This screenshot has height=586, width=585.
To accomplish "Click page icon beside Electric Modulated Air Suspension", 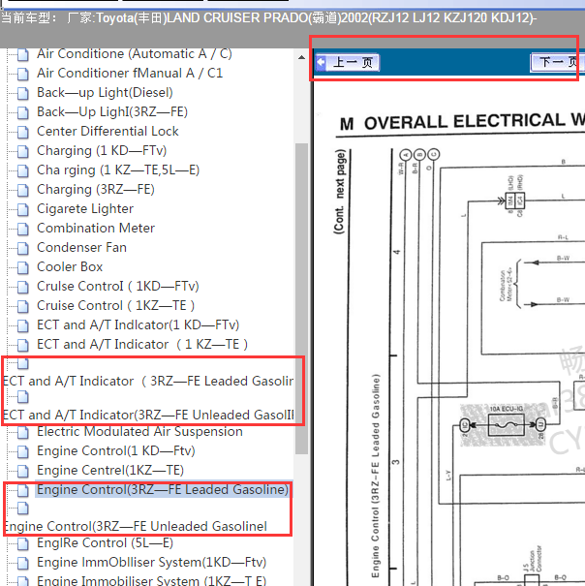I will pos(23,432).
